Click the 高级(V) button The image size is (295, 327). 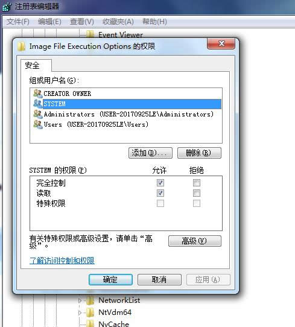[195, 241]
